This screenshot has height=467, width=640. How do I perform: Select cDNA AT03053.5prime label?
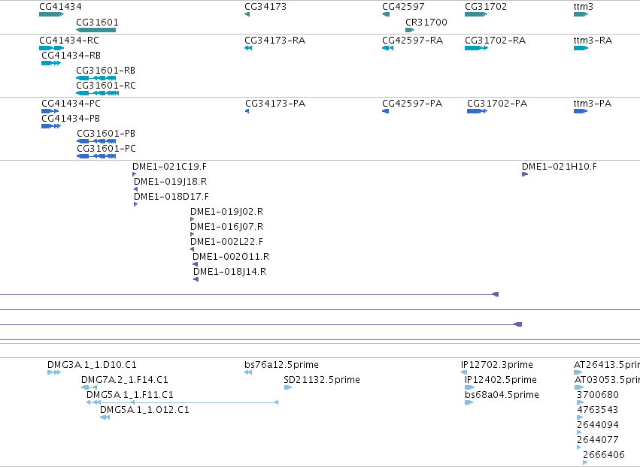(607, 380)
